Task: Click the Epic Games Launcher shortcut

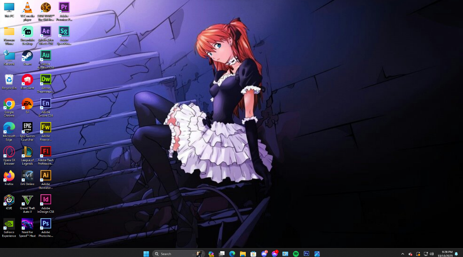Action: 27,127
